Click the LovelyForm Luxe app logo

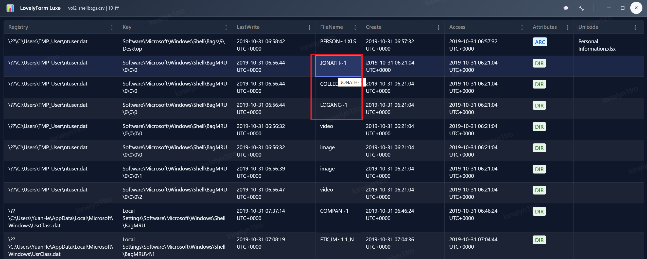[10, 8]
